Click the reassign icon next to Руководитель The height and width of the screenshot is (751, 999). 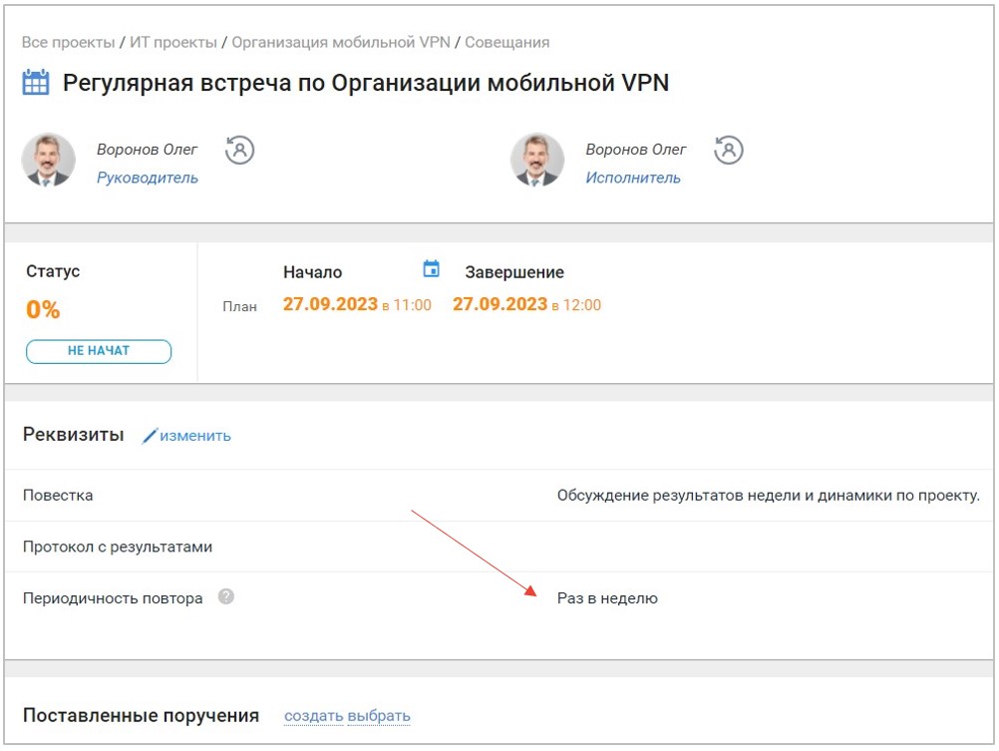coord(239,150)
